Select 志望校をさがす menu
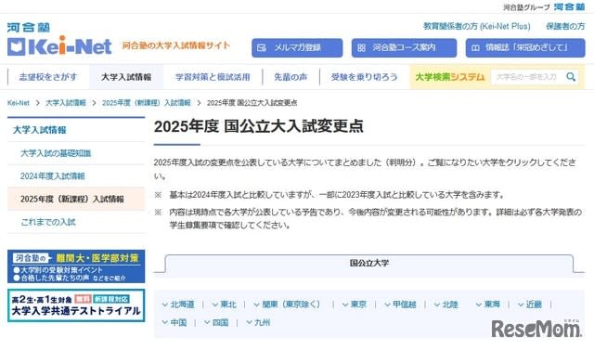Viewport: 594px width, 350px height. pos(48,77)
